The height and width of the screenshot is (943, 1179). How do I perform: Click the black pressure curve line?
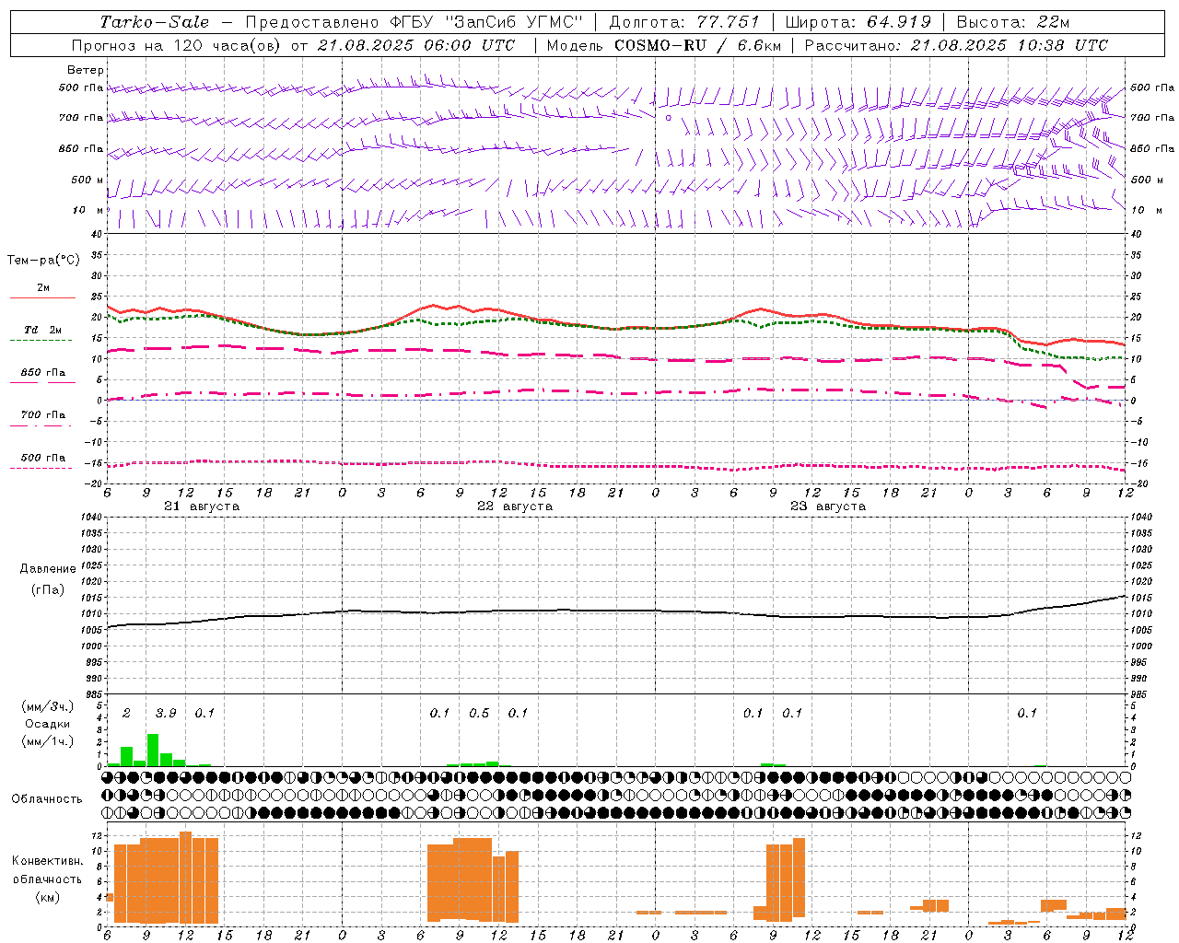tap(617, 610)
